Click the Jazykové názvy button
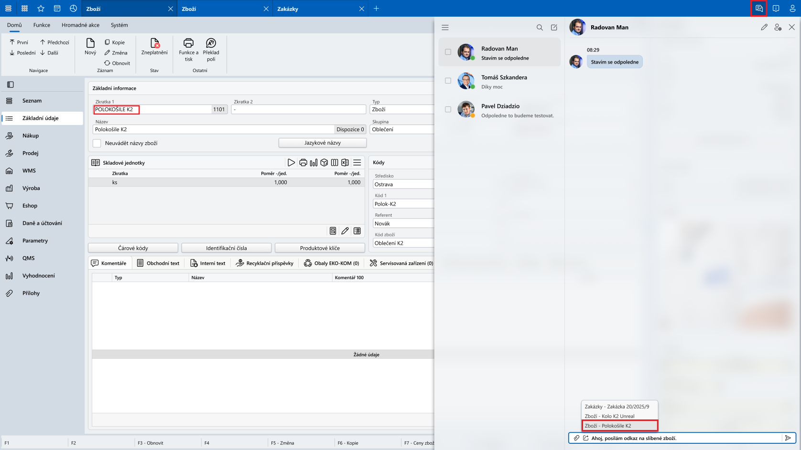Image resolution: width=801 pixels, height=450 pixels. tap(323, 143)
